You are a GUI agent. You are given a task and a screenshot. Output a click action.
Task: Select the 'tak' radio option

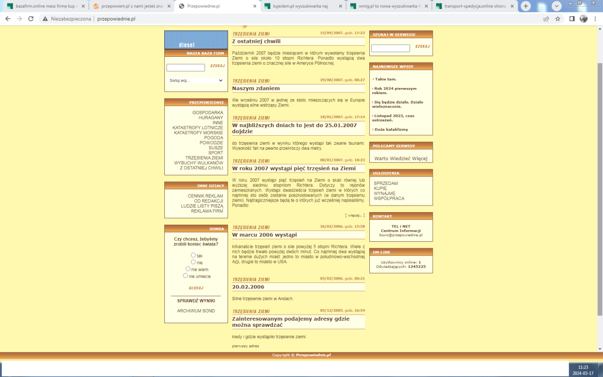click(x=193, y=255)
